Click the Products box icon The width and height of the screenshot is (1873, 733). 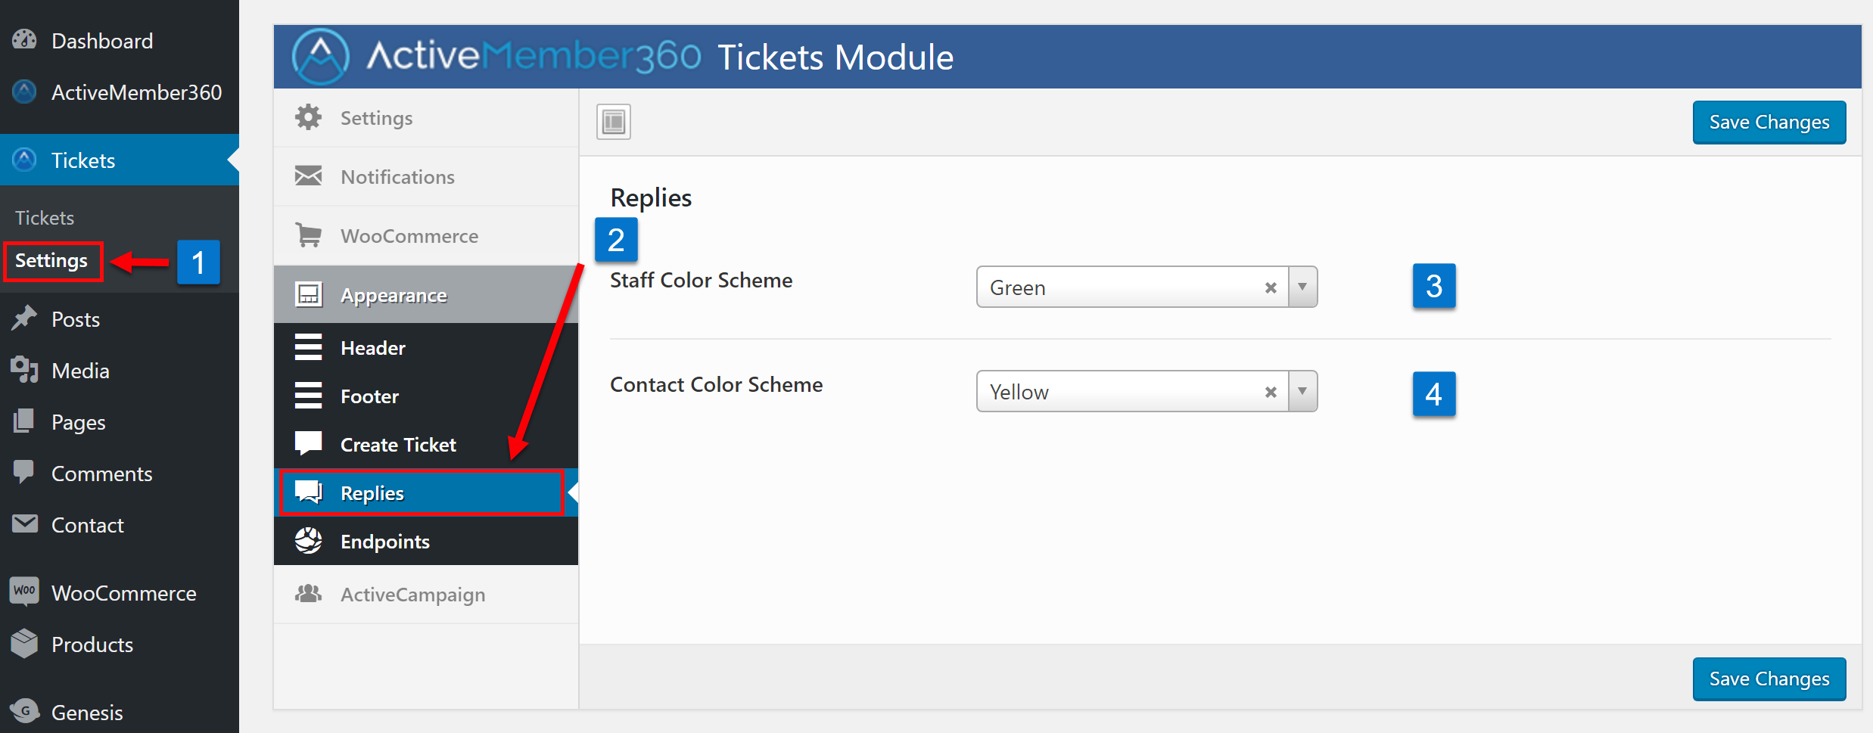(x=24, y=644)
